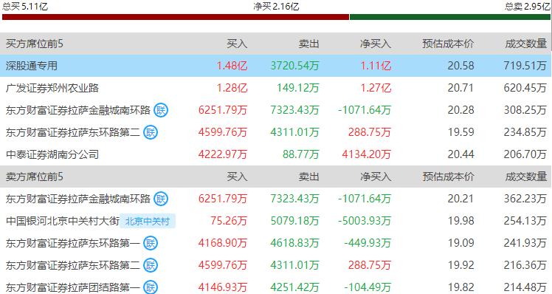
Task: Click 卖出 column header in buyer table
Action: (308, 44)
